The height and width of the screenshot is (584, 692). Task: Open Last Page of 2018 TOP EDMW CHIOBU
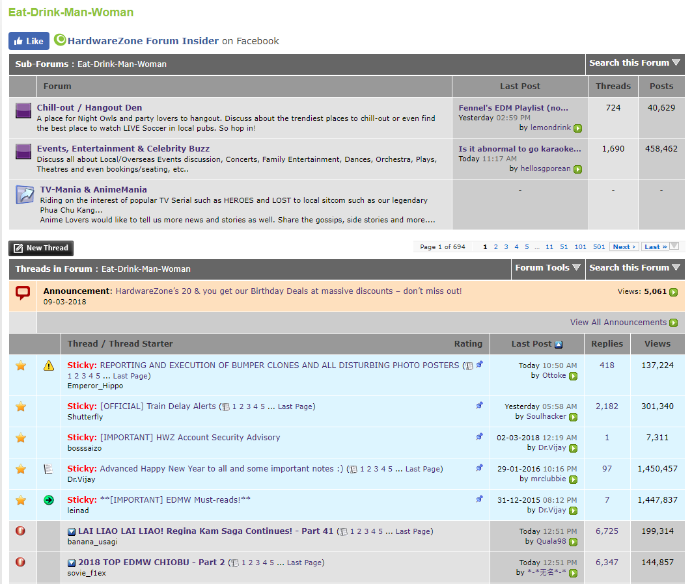[x=303, y=563]
